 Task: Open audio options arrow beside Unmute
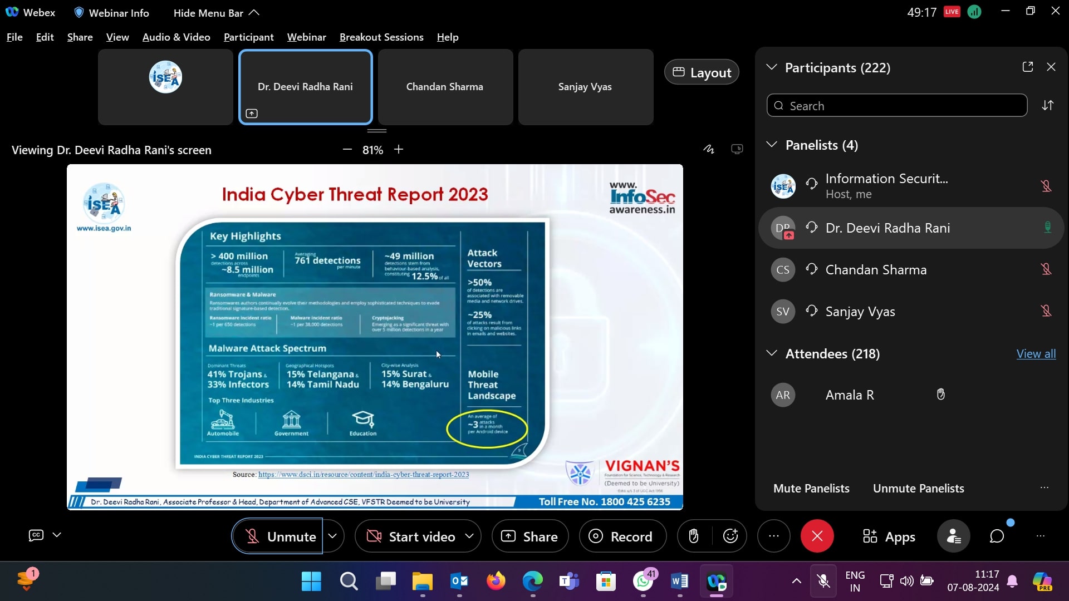[332, 536]
